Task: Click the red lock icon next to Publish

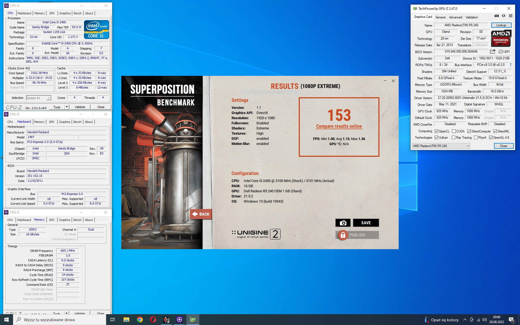Action: pyautogui.click(x=343, y=235)
